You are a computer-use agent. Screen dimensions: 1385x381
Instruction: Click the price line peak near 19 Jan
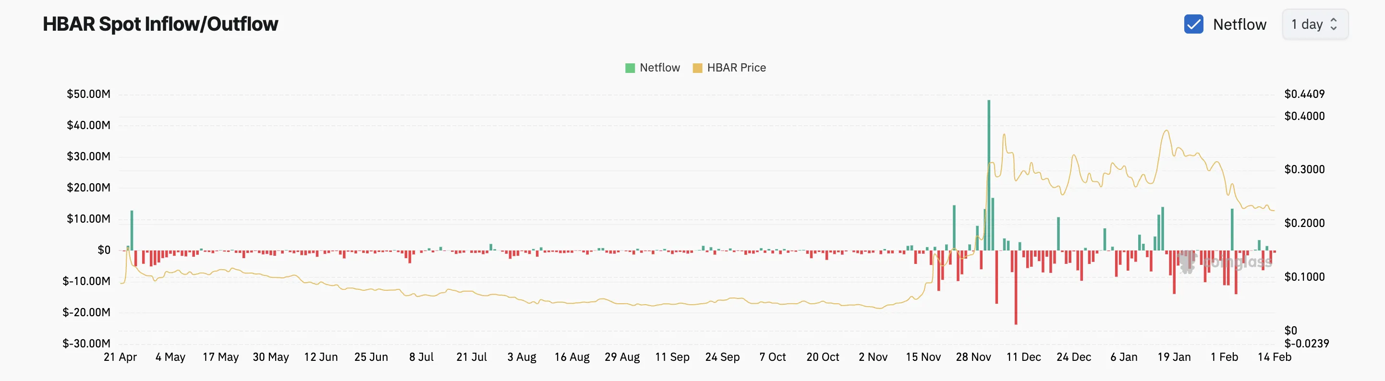pos(1166,131)
